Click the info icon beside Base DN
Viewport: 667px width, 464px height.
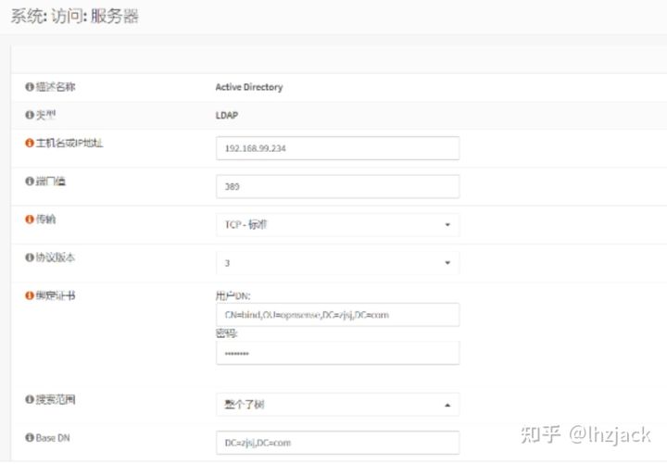(x=30, y=437)
